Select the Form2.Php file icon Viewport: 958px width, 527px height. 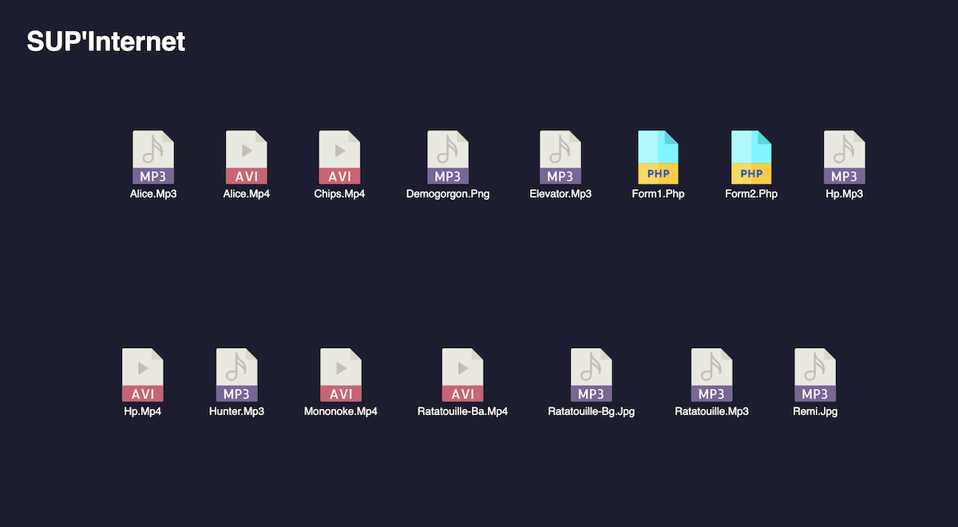coord(751,157)
